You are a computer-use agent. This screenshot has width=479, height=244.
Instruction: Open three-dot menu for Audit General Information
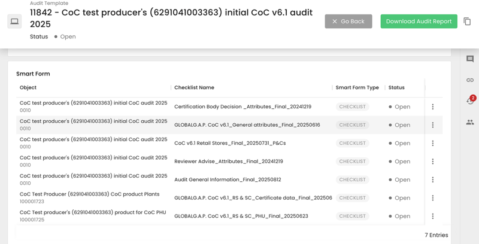(x=433, y=180)
